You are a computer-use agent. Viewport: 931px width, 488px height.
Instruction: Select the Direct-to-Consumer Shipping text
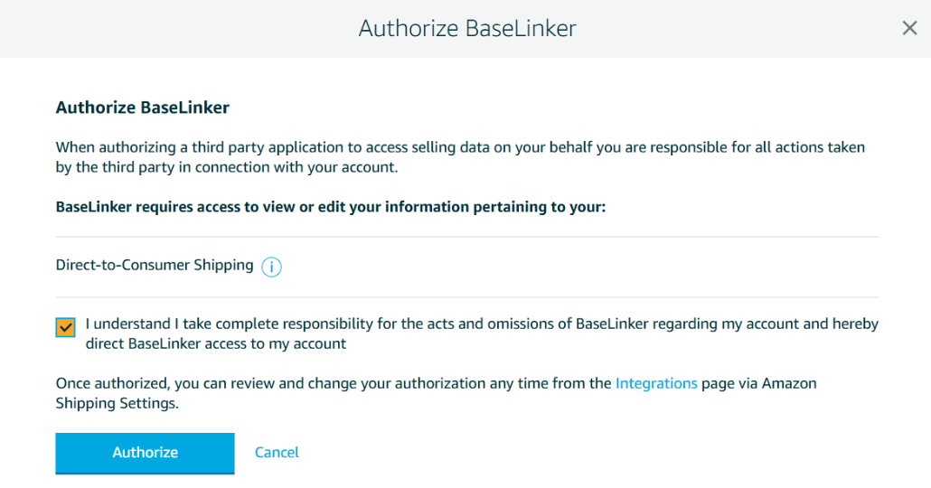tap(155, 265)
